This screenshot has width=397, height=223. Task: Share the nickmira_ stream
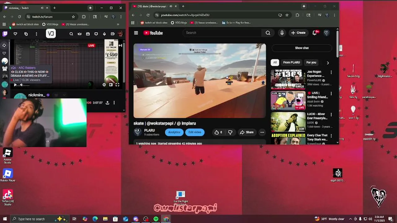coord(107,103)
